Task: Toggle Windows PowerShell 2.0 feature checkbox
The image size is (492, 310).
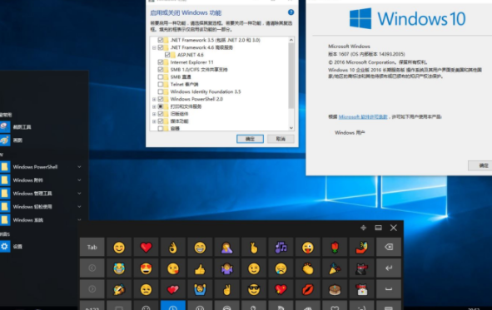Action: click(x=161, y=99)
